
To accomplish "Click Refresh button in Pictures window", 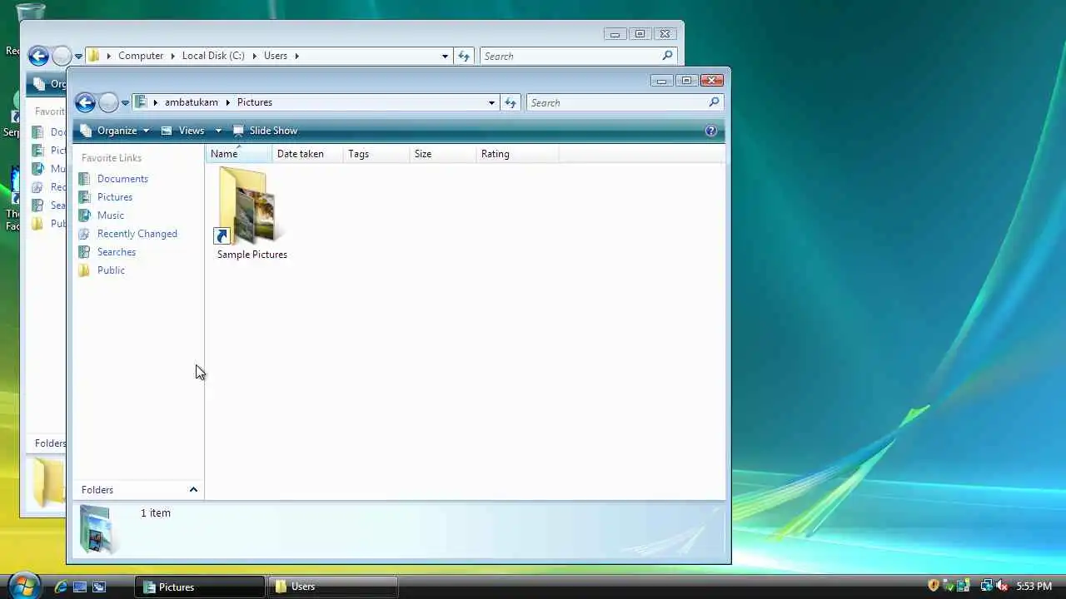I will (511, 102).
